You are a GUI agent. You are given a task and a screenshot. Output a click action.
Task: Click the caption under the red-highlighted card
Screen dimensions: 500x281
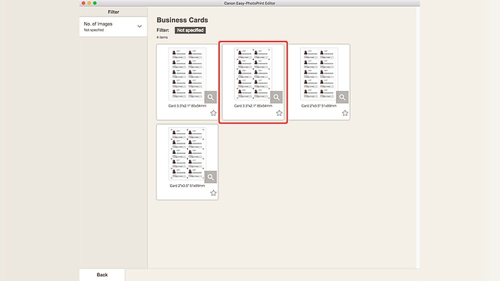[x=253, y=106]
